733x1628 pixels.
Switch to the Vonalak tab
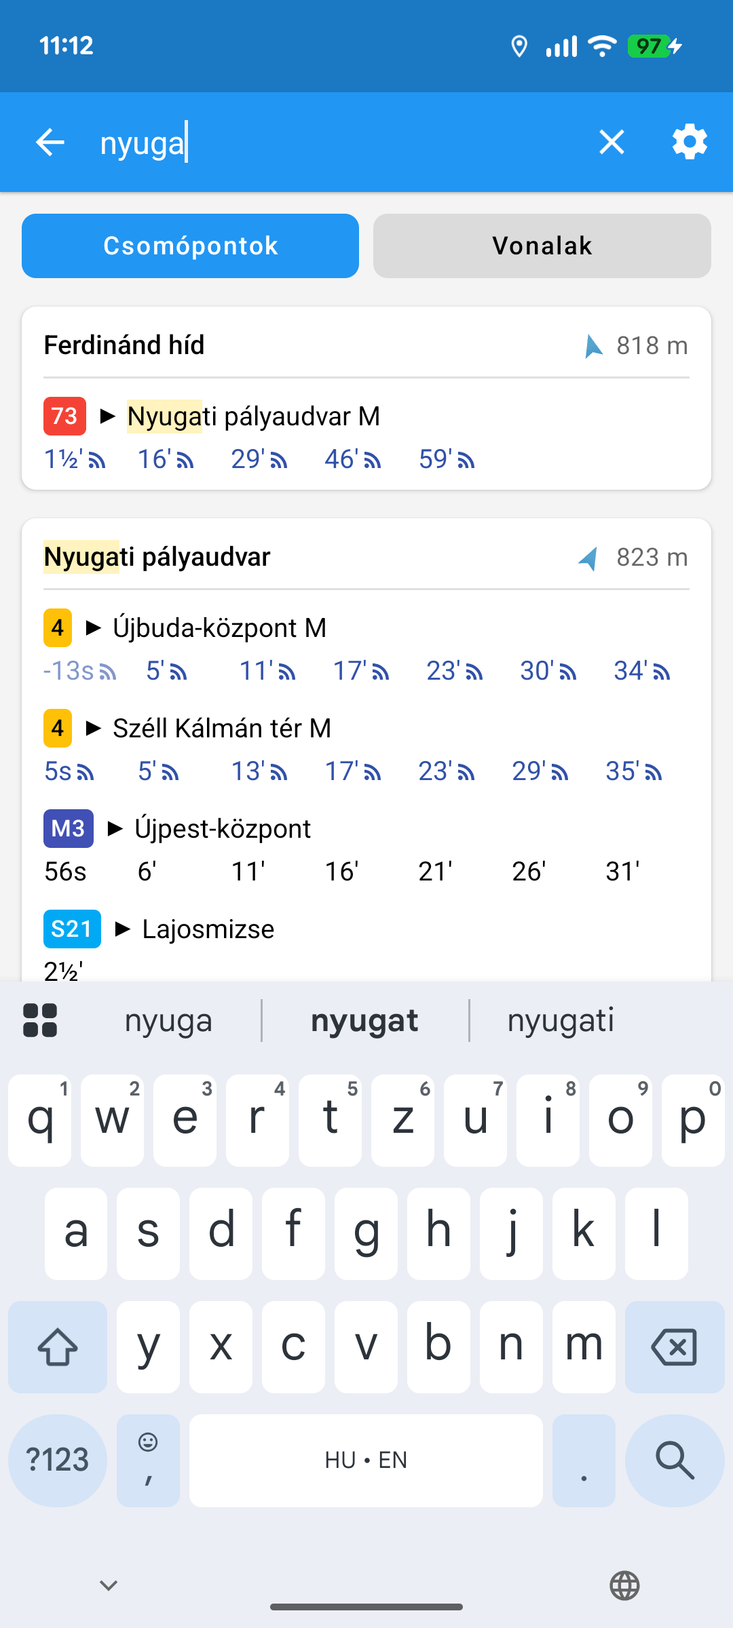point(542,246)
